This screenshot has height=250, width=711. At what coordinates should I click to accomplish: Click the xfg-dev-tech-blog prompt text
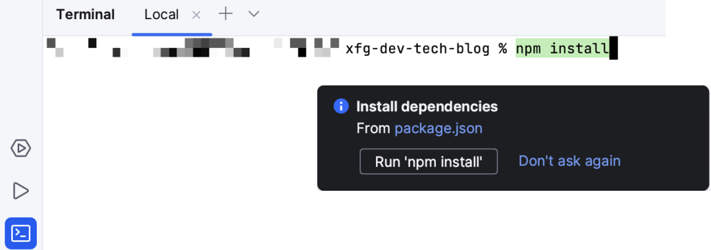click(417, 49)
